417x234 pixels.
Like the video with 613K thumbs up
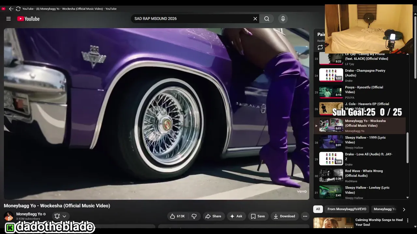(x=178, y=216)
